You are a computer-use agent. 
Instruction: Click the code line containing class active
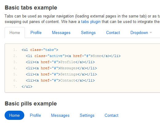pos(73,56)
